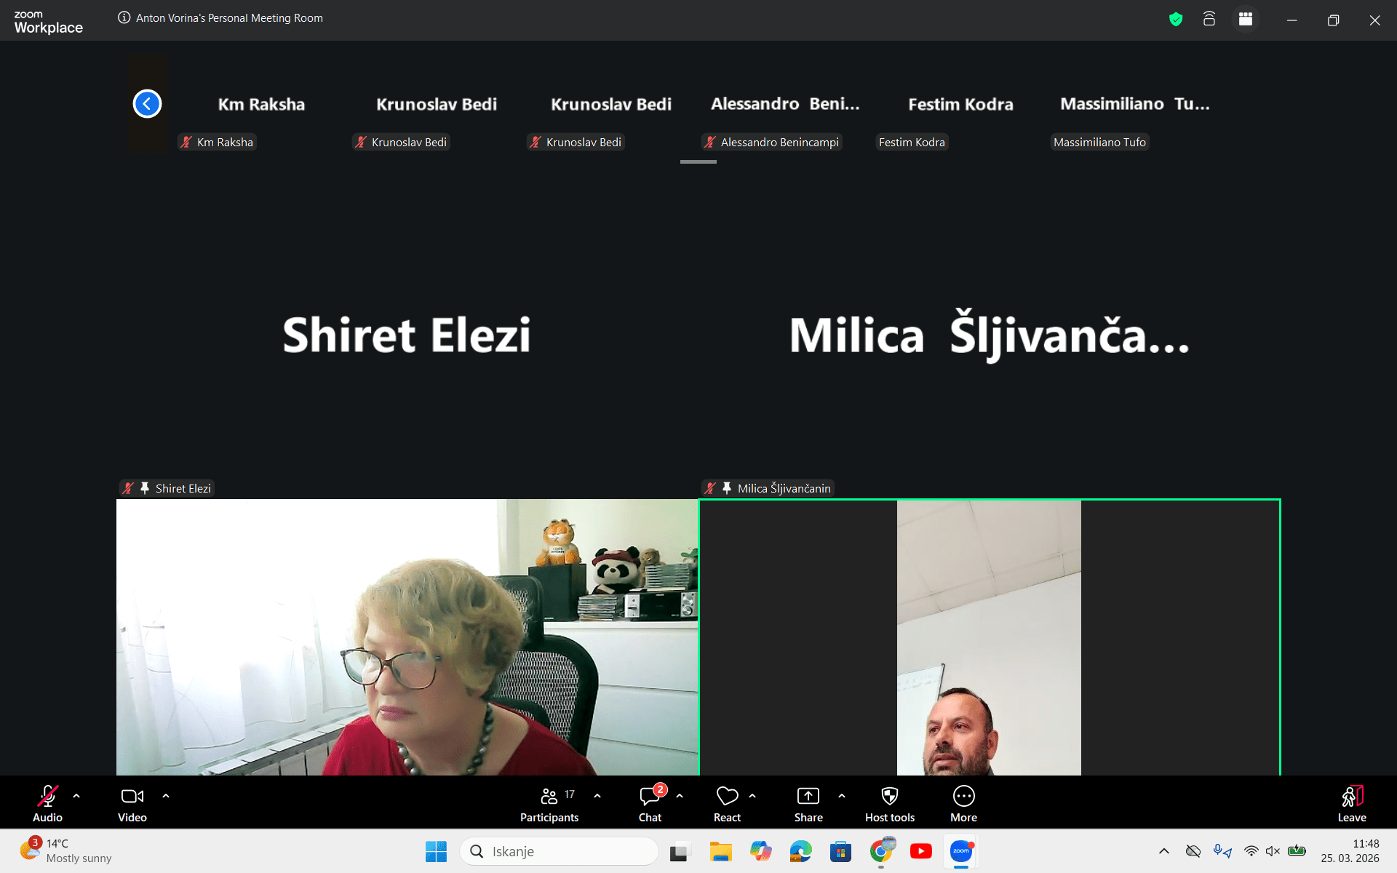Viewport: 1397px width, 873px height.
Task: Click the meeting info icon
Action: coord(124,17)
